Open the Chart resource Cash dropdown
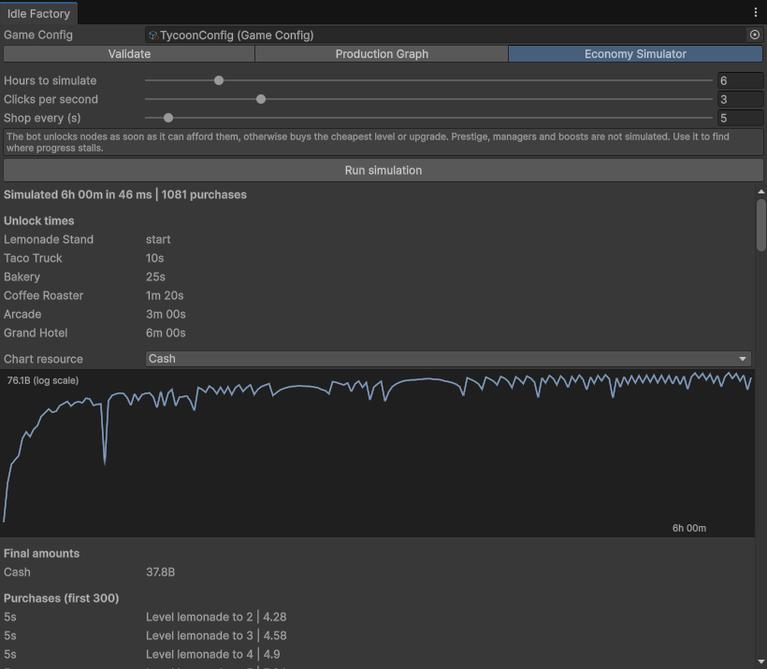Viewport: 767px width, 669px height. point(448,359)
